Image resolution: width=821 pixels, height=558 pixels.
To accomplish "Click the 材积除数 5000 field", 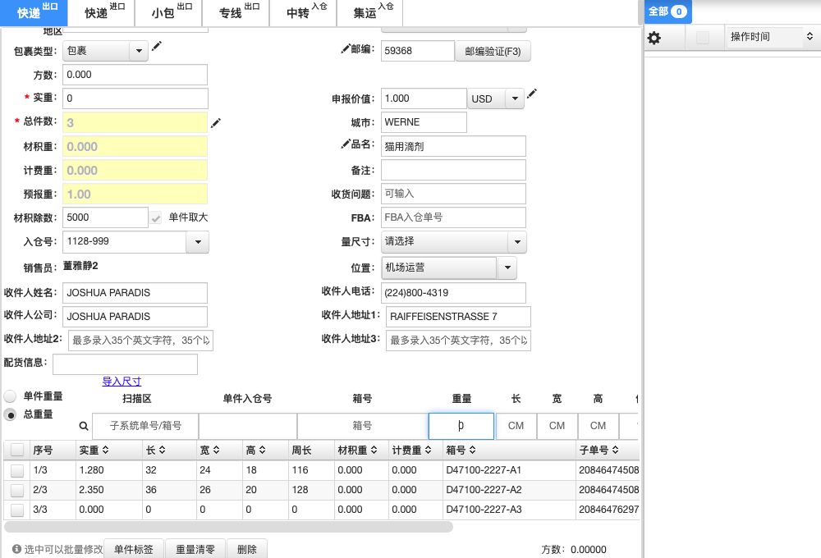I will [x=105, y=217].
